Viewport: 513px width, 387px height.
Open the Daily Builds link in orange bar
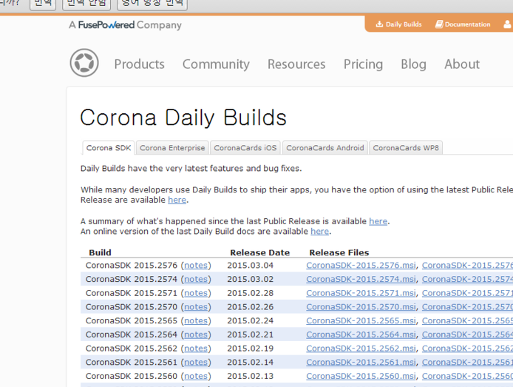click(x=404, y=24)
